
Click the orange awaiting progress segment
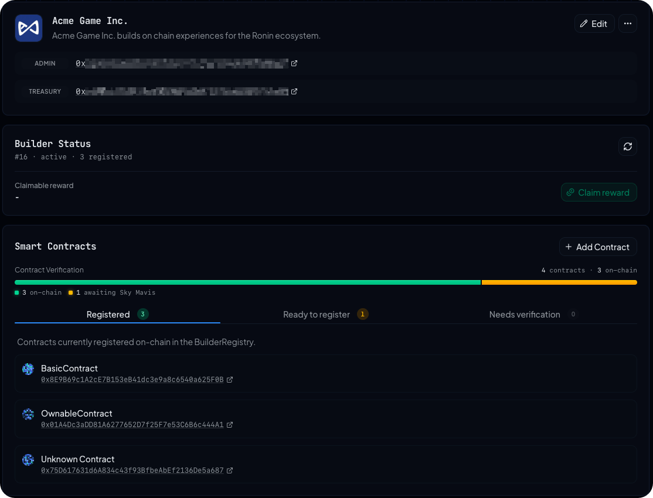click(559, 282)
